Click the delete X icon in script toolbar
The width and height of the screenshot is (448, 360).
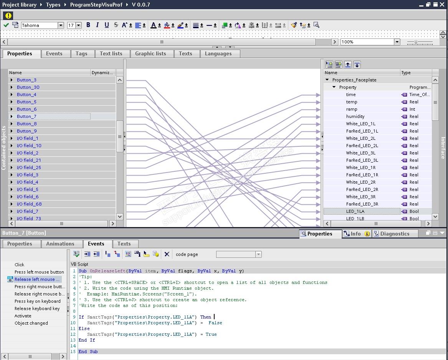[x=167, y=254]
